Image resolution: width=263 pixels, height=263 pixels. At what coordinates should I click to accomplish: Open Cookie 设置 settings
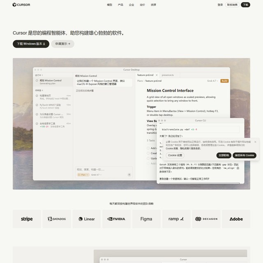pyautogui.click(x=175, y=155)
